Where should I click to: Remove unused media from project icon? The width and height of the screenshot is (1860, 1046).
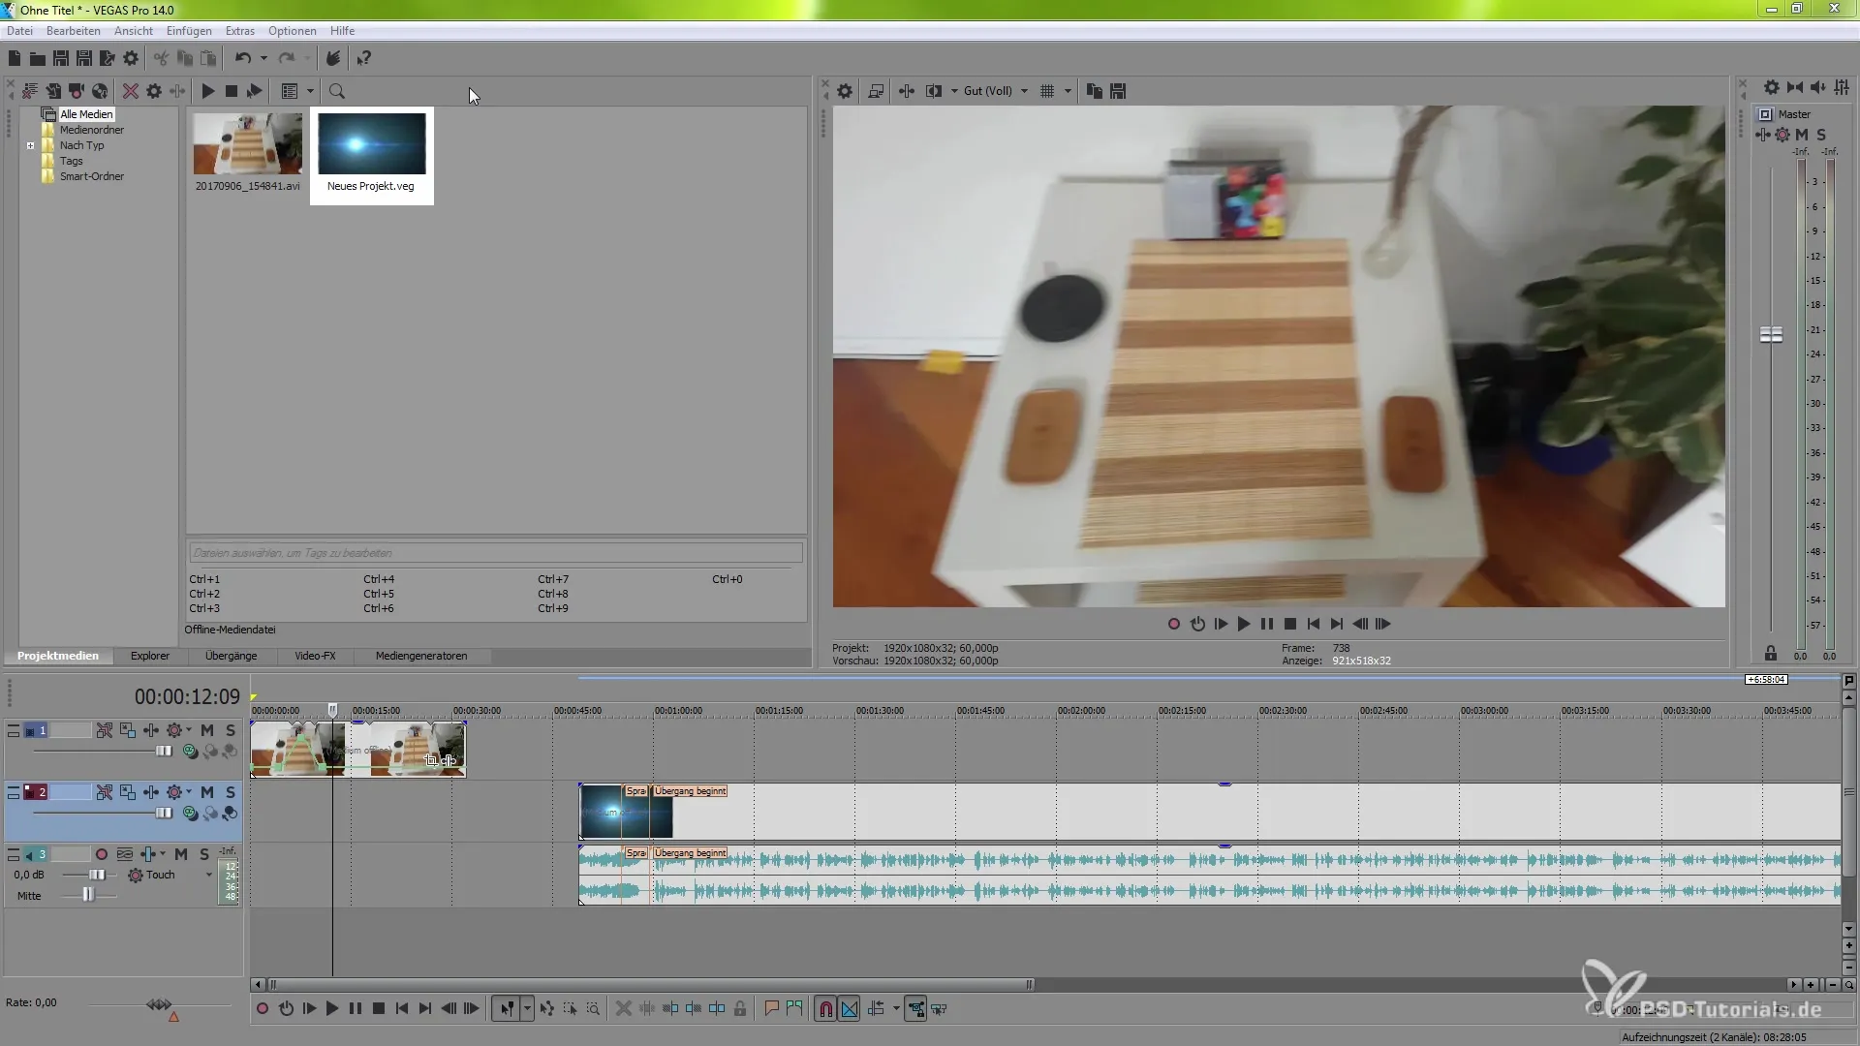tap(30, 91)
